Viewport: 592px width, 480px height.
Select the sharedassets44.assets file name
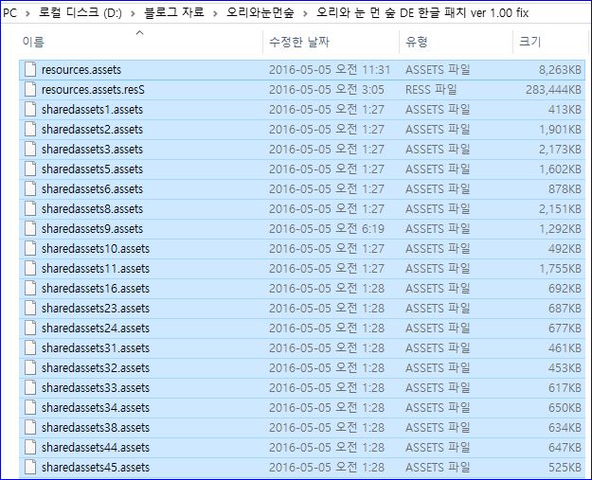[96, 448]
